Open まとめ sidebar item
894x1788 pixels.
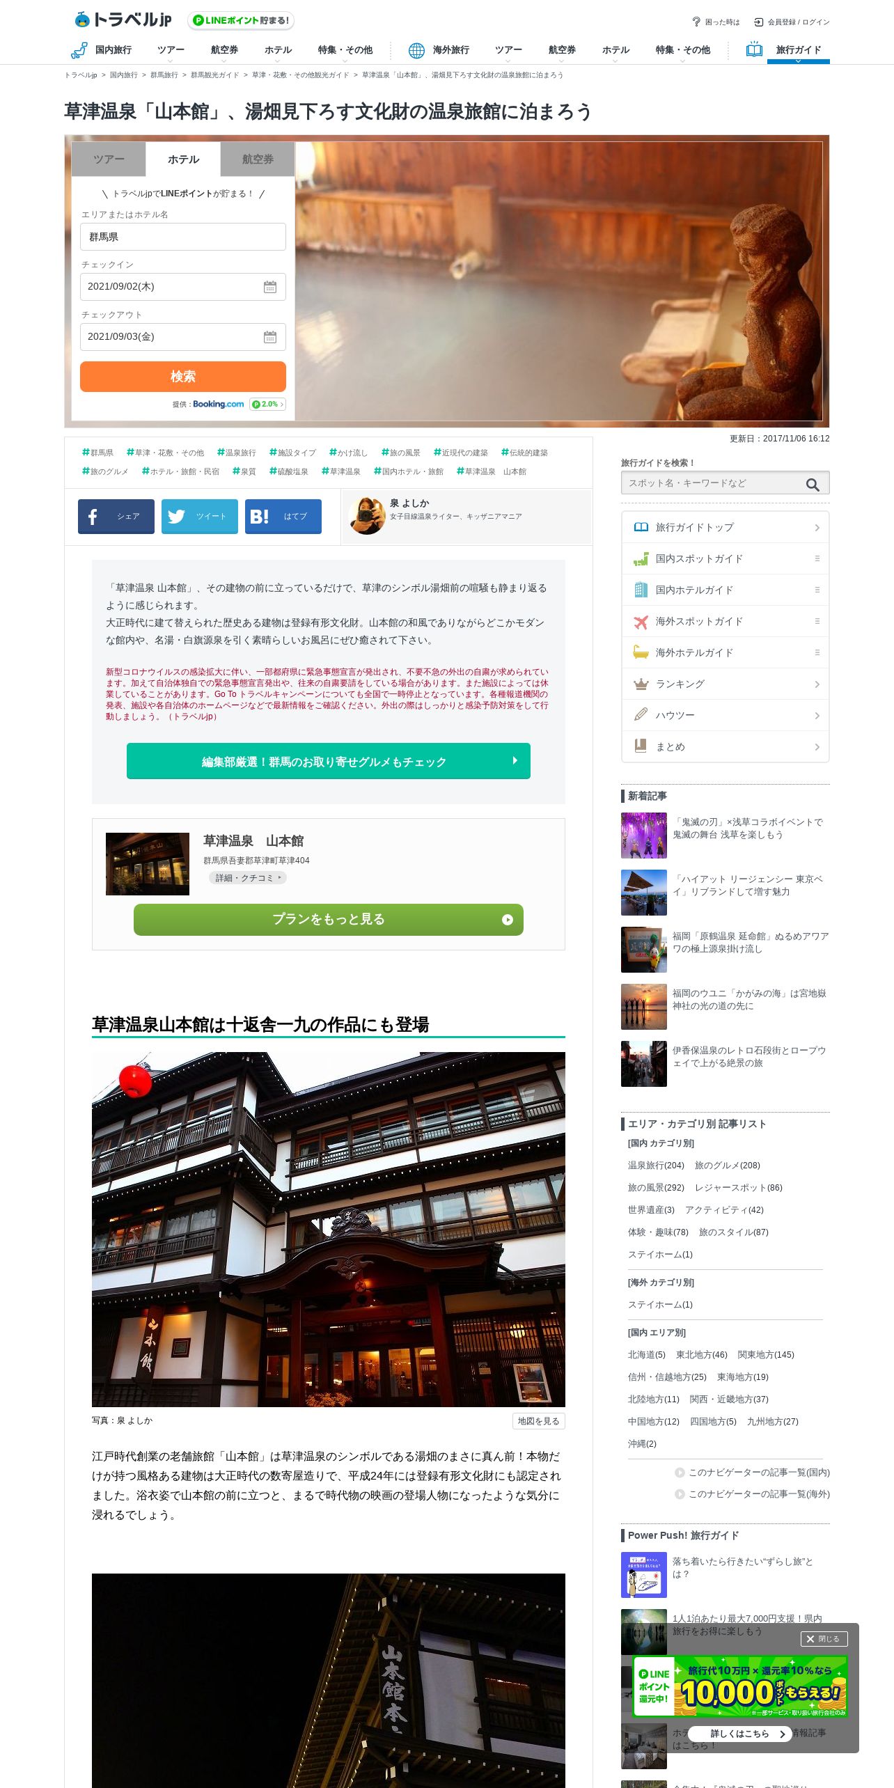point(725,746)
